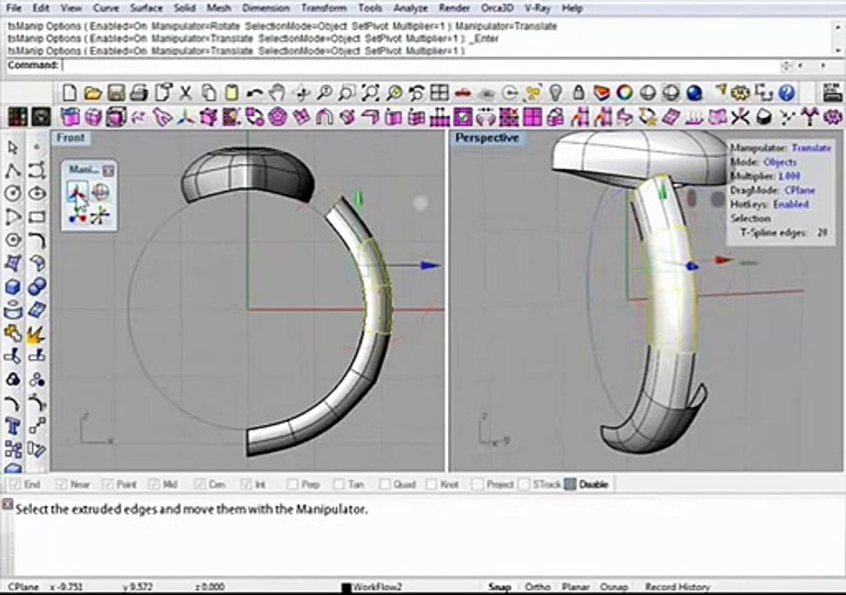The width and height of the screenshot is (846, 595).
Task: Click the Manipulator Translate option in overlay
Action: pos(811,148)
